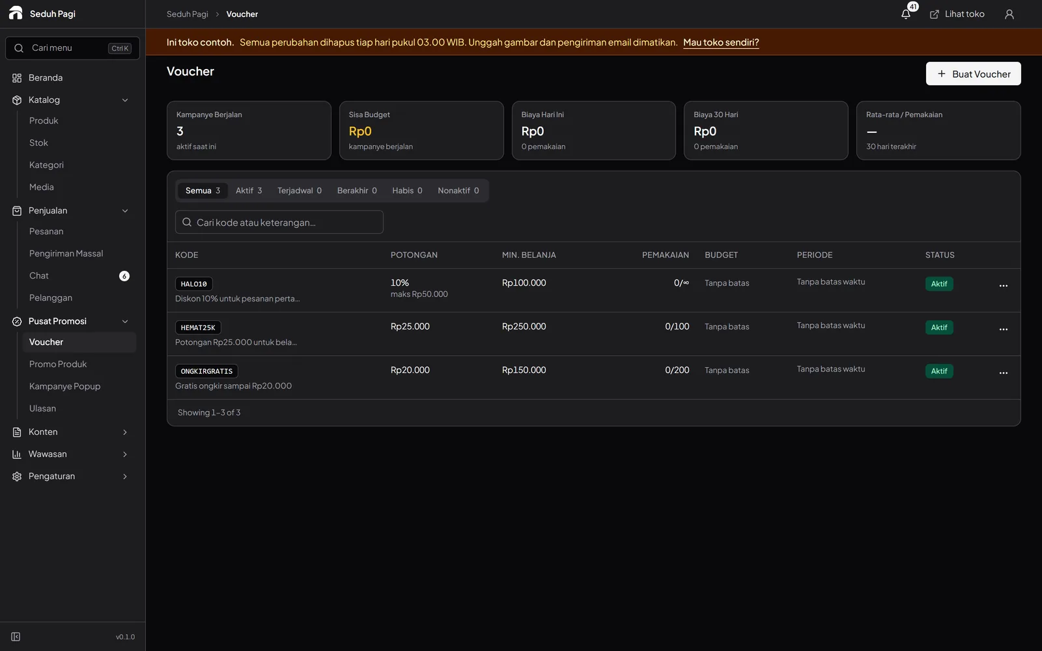Collapse the Penjualan section chevron
The image size is (1042, 651).
[x=125, y=211]
